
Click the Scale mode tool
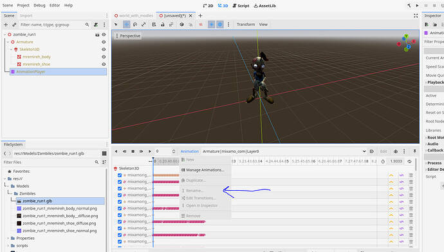pos(143,24)
